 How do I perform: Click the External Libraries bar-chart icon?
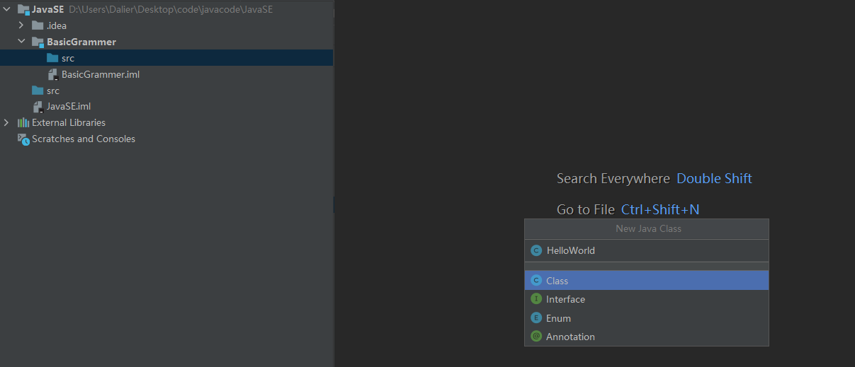tap(23, 122)
